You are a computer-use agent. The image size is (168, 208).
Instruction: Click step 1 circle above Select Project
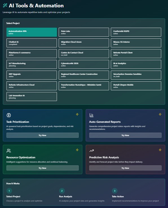(x=9, y=191)
